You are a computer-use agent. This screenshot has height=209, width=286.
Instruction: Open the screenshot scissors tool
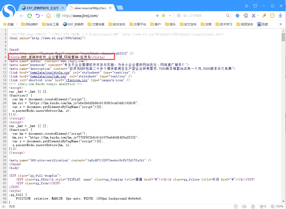click(x=253, y=16)
